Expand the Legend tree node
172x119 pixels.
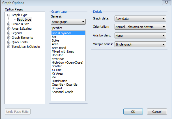pyautogui.click(x=9, y=33)
